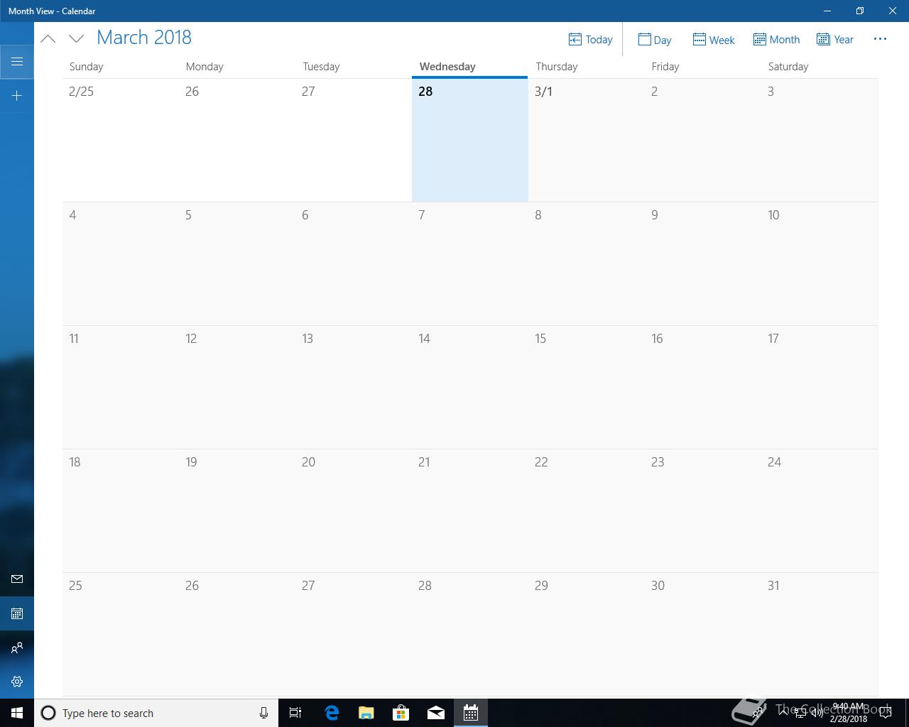Viewport: 909px width, 727px height.
Task: Switch to Year view
Action: click(x=835, y=40)
